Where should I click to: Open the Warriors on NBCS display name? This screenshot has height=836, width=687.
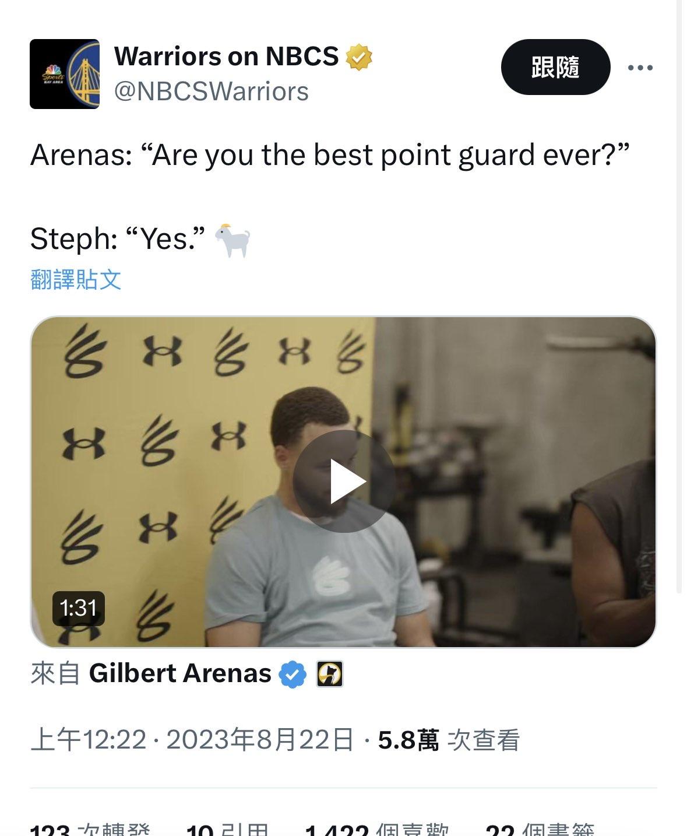coord(226,57)
